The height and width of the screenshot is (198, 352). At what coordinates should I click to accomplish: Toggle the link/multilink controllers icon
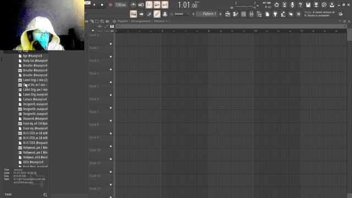pos(157,14)
